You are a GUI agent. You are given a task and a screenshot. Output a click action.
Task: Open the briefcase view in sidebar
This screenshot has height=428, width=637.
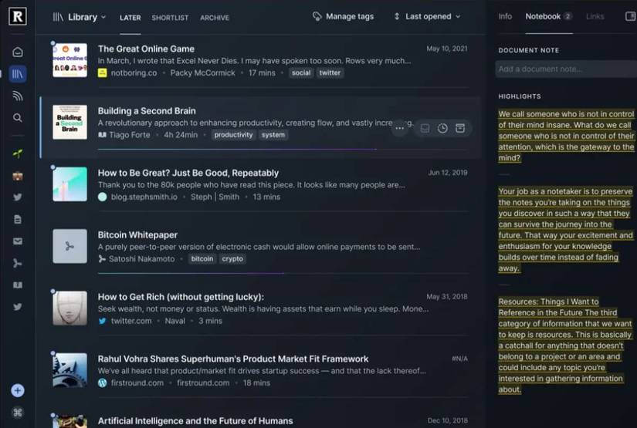point(18,176)
